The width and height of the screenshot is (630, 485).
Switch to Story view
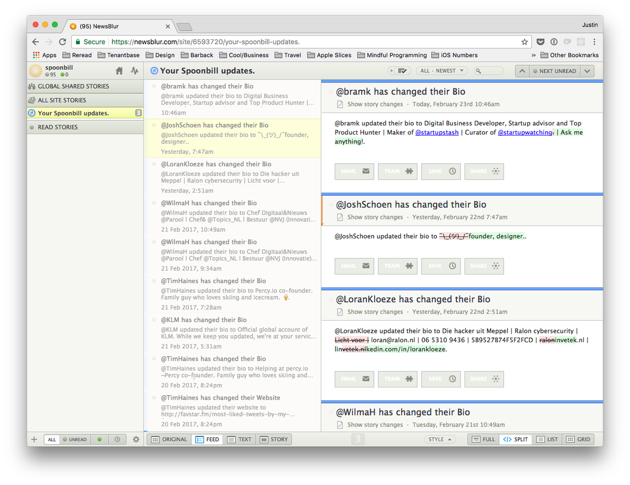pos(274,439)
